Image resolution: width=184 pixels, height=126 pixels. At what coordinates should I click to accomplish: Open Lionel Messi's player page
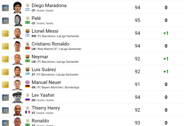pos(45,31)
